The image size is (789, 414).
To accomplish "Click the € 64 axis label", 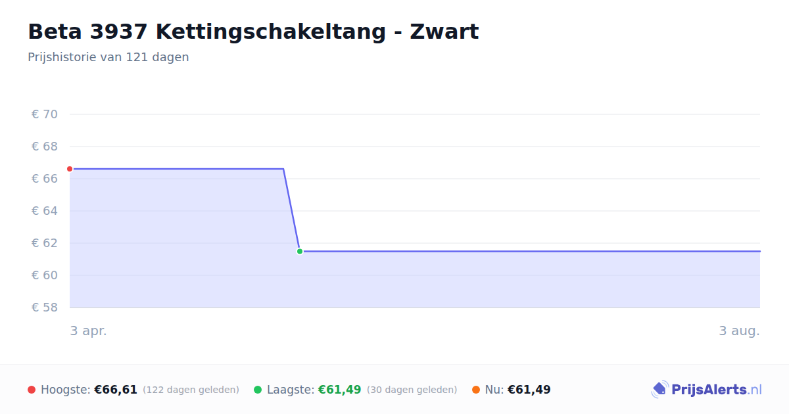I will pos(45,211).
